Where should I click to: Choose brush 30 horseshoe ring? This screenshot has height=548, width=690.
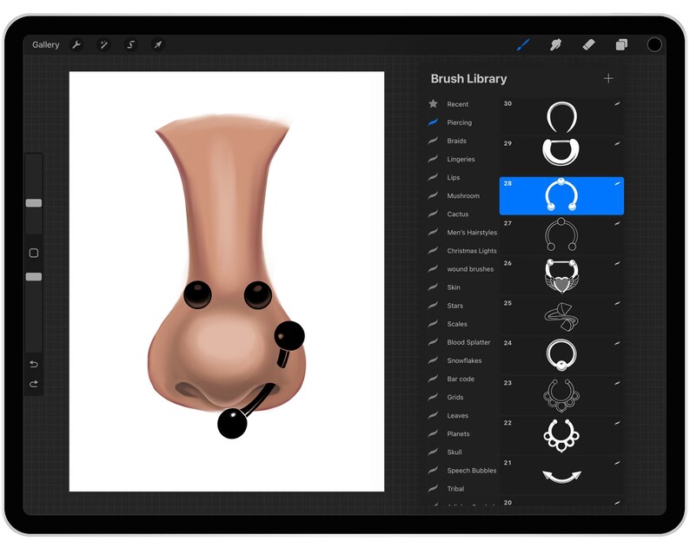(561, 116)
